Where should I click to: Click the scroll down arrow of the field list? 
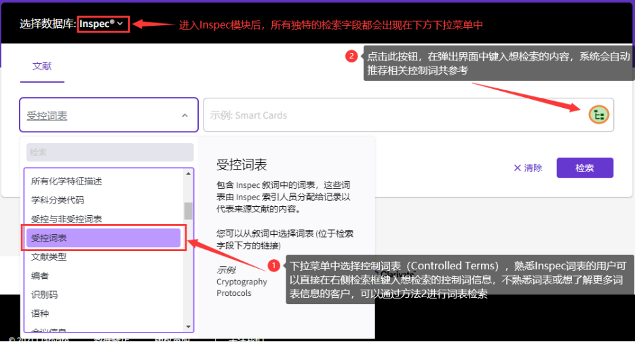tap(189, 326)
